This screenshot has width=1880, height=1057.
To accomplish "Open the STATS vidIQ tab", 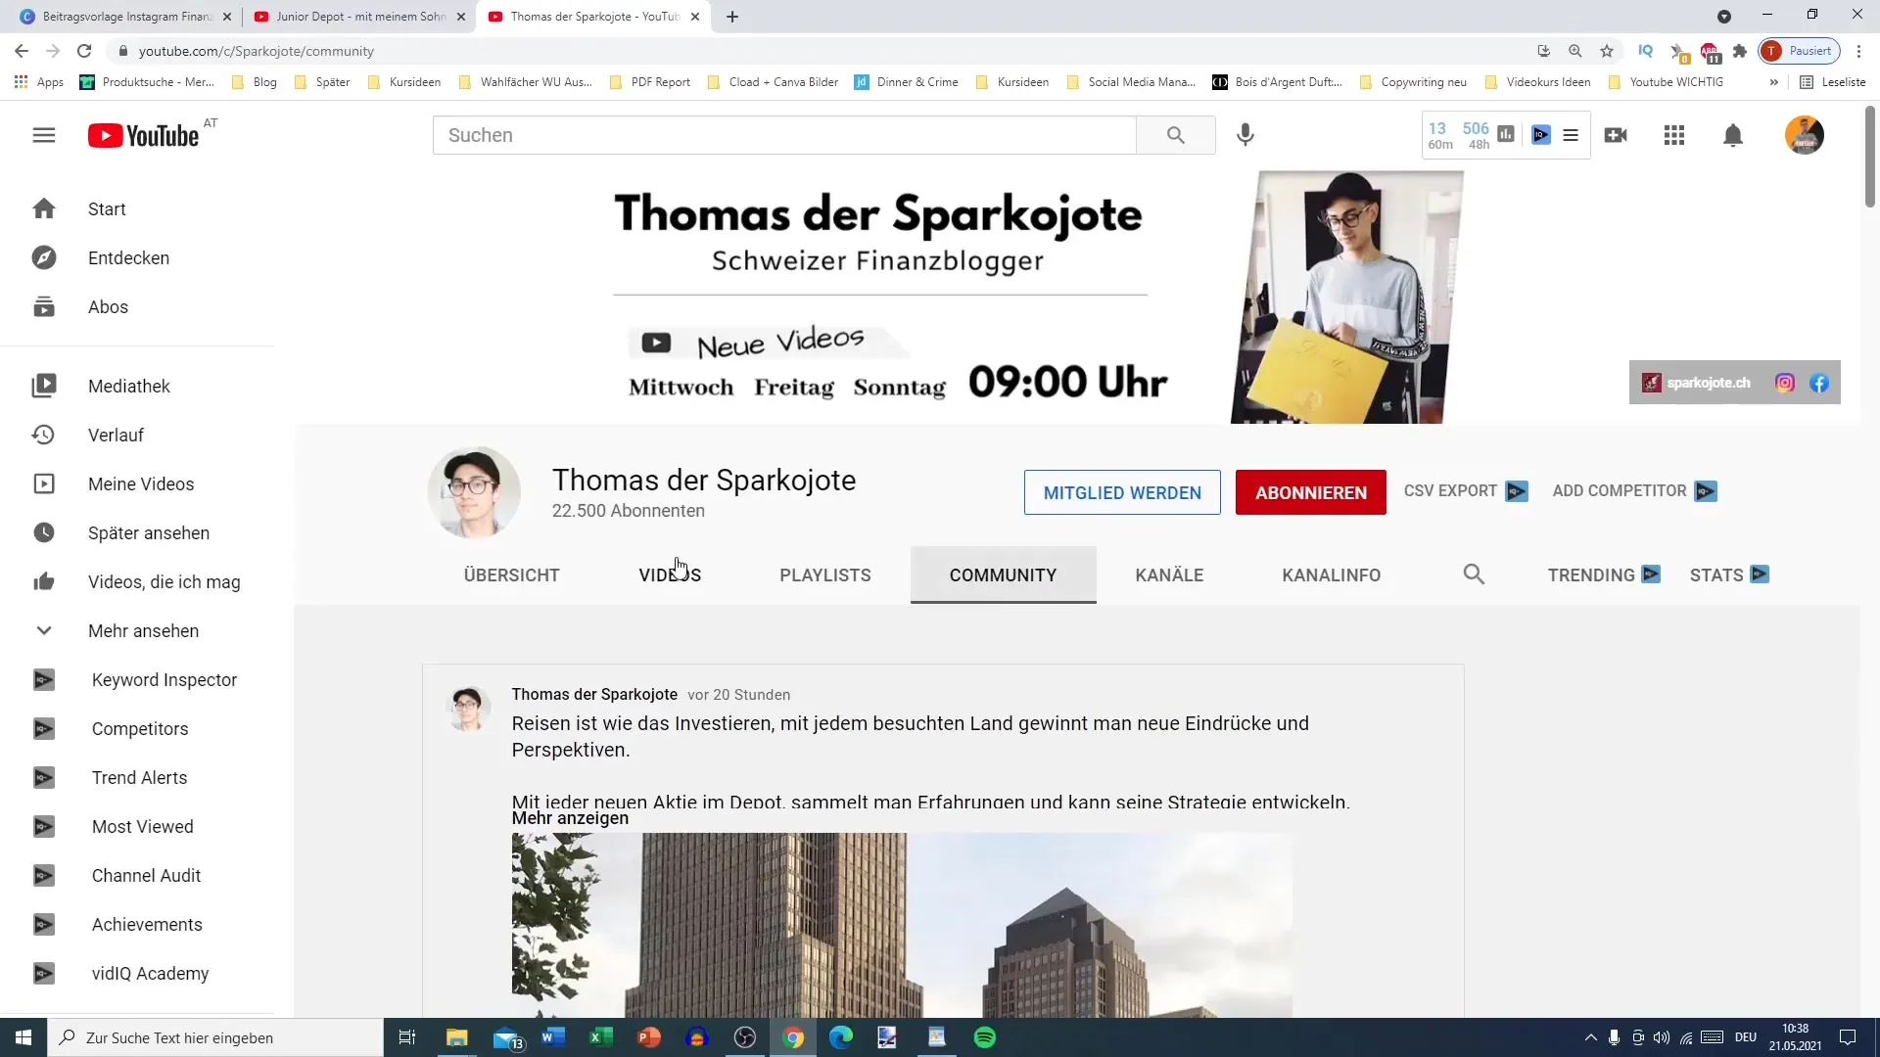I will click(x=1729, y=574).
